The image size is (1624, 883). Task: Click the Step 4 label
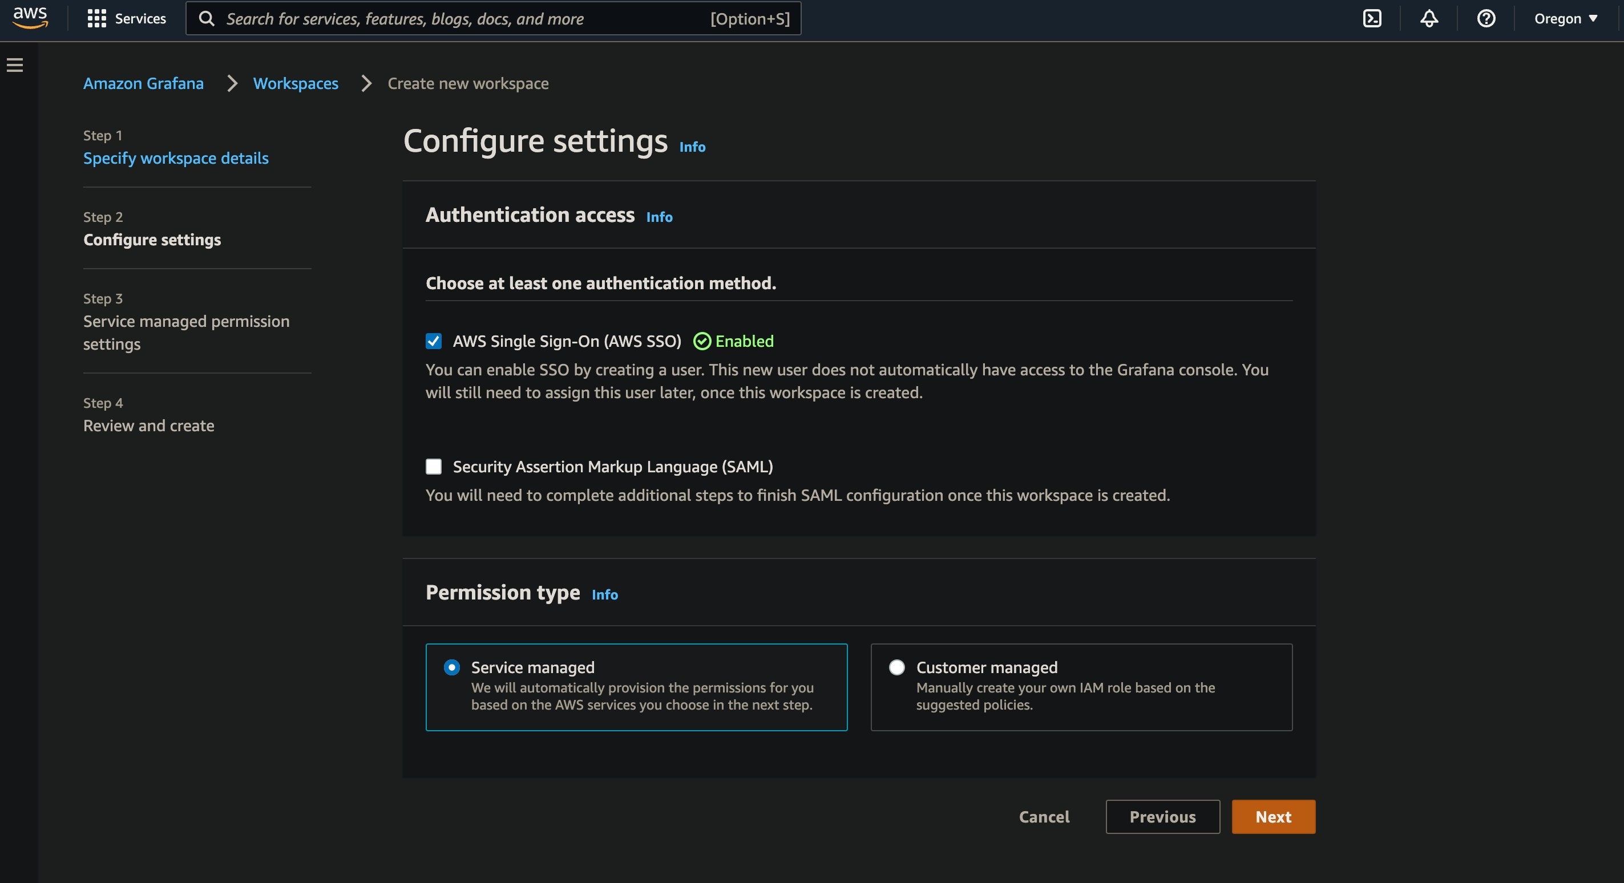click(x=103, y=403)
